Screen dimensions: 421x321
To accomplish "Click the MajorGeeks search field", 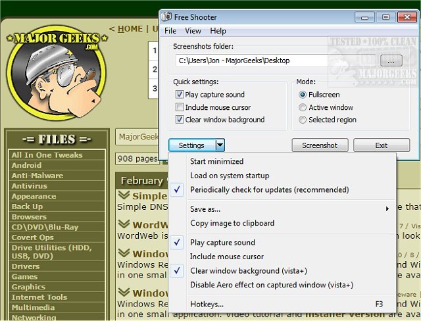I will point(137,137).
